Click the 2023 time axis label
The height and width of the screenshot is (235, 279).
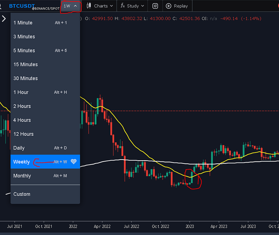(x=190, y=226)
